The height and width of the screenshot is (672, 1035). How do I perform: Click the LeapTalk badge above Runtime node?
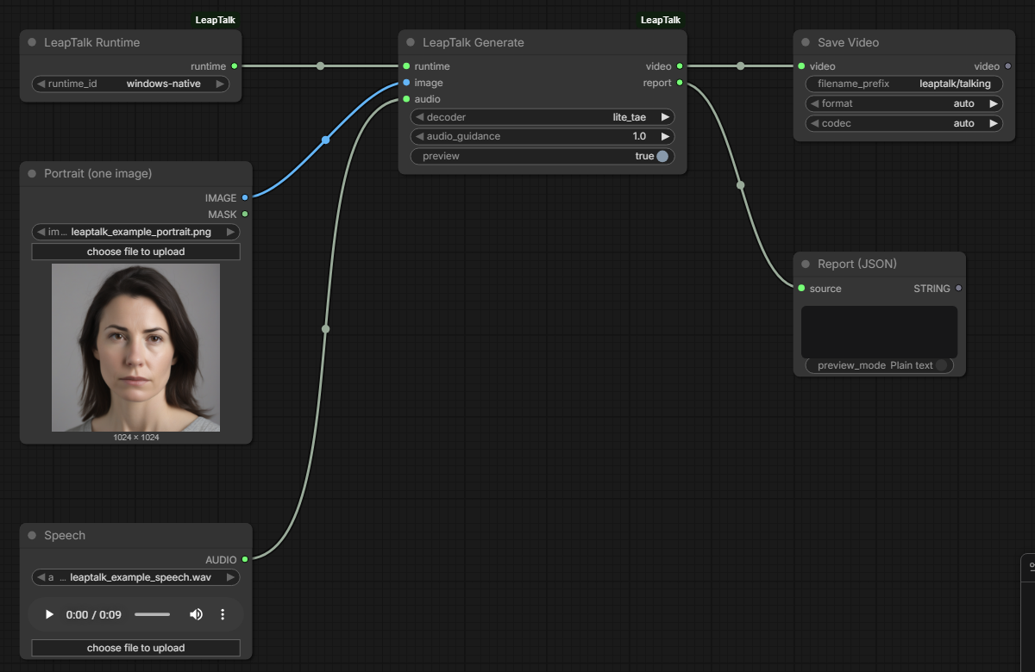(215, 20)
